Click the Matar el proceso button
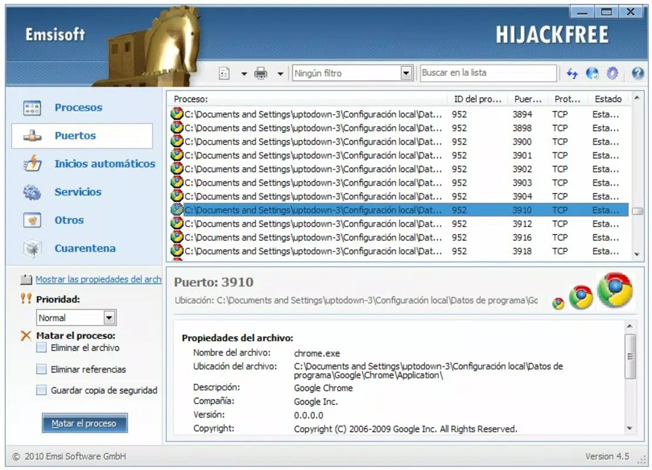 point(85,424)
